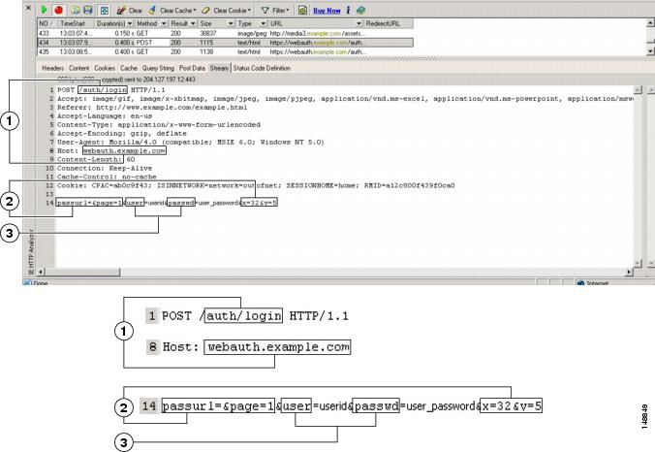Open the Duration(s) column dropdown arrow

point(130,24)
